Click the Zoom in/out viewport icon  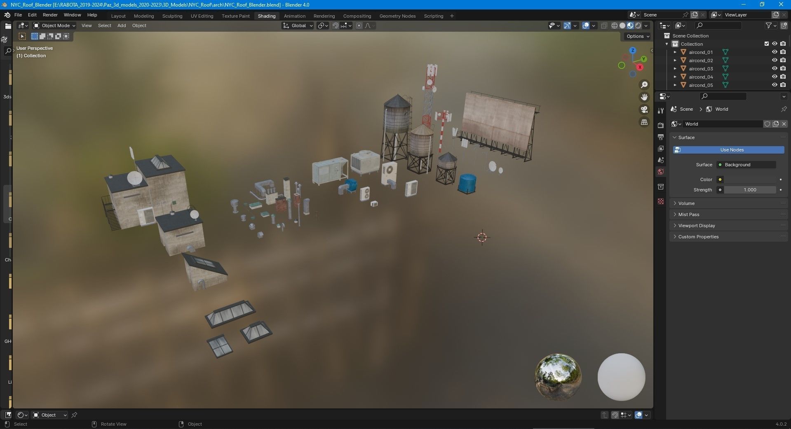pos(644,85)
